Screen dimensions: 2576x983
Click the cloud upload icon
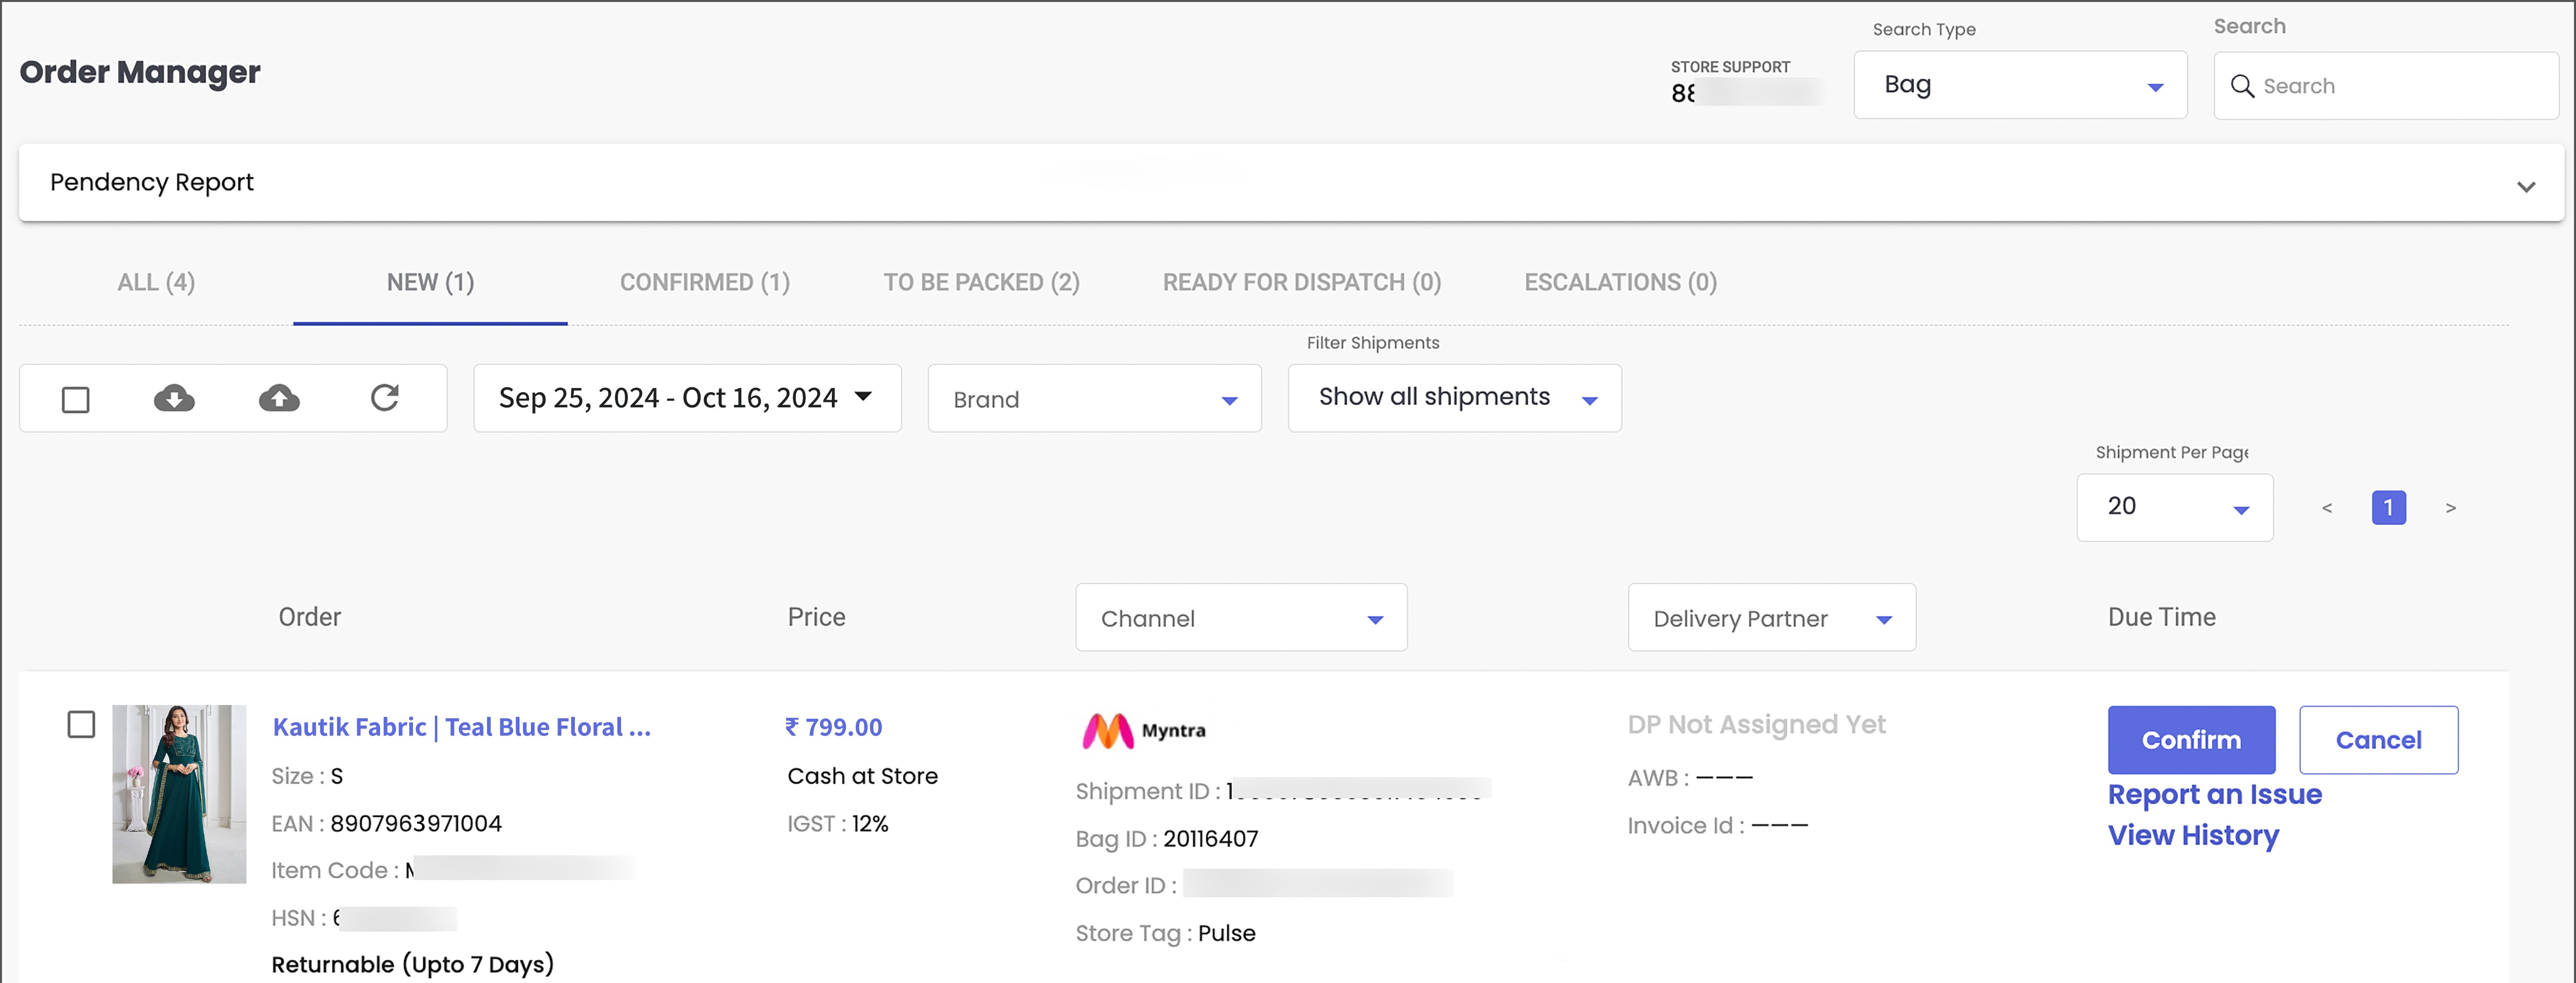279,398
